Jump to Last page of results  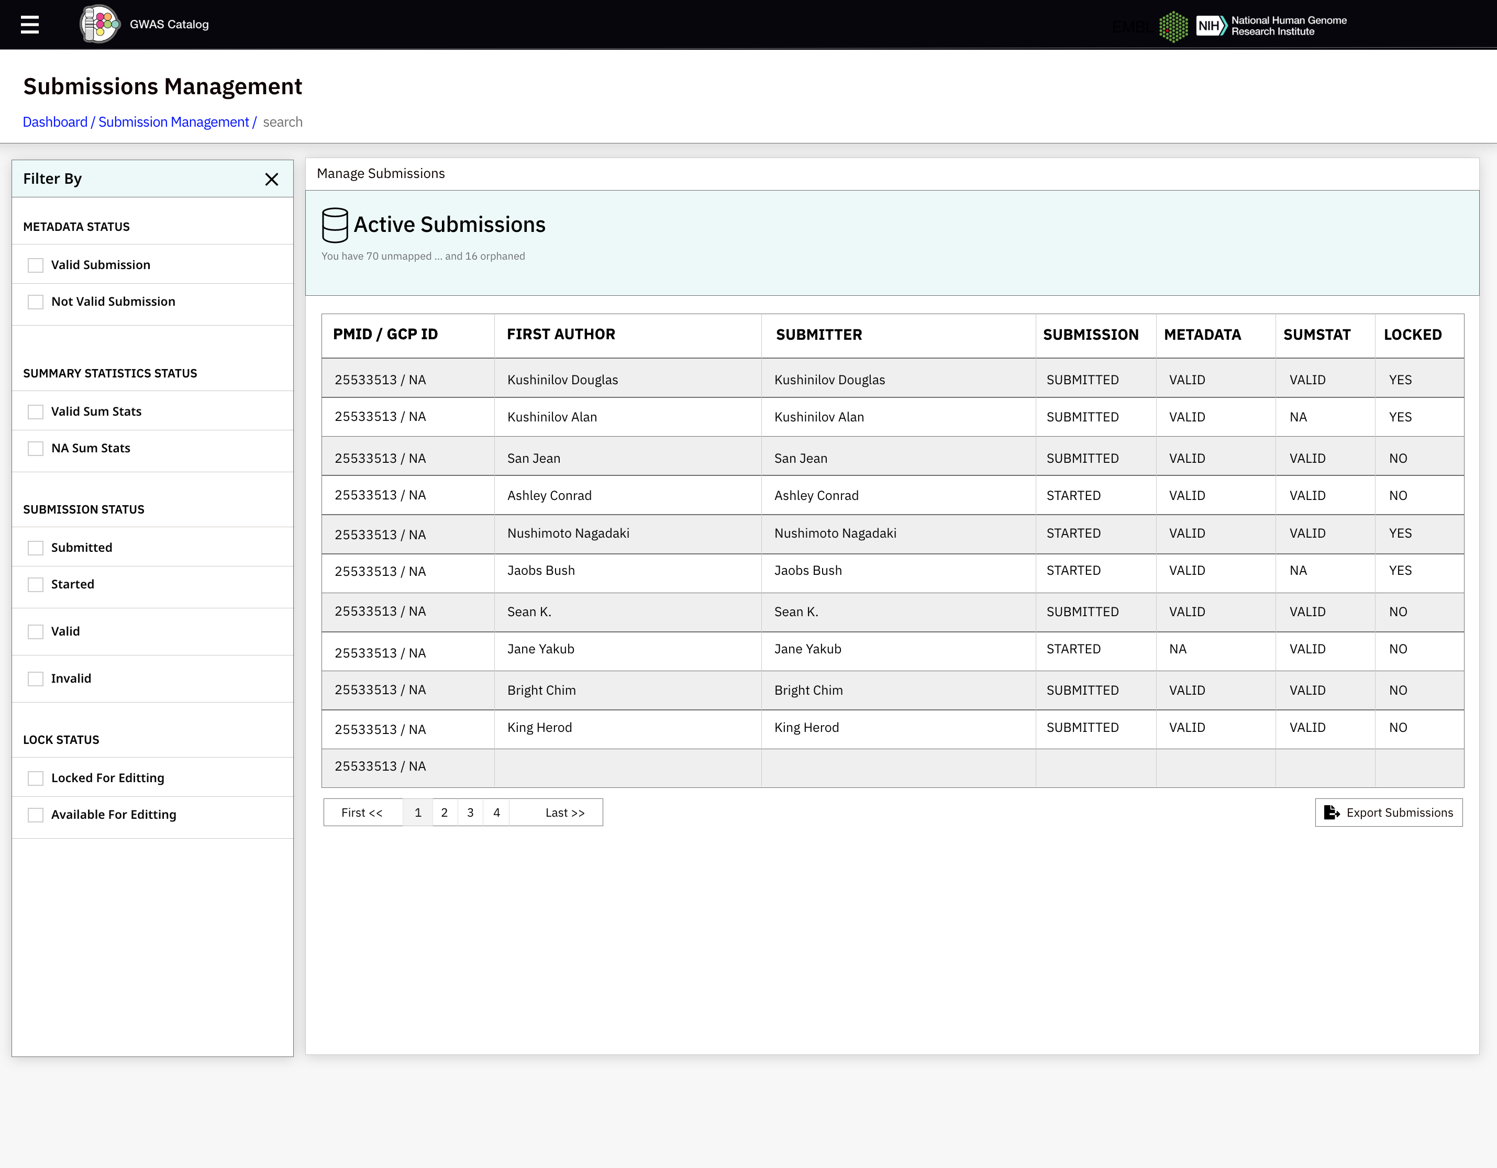tap(565, 812)
